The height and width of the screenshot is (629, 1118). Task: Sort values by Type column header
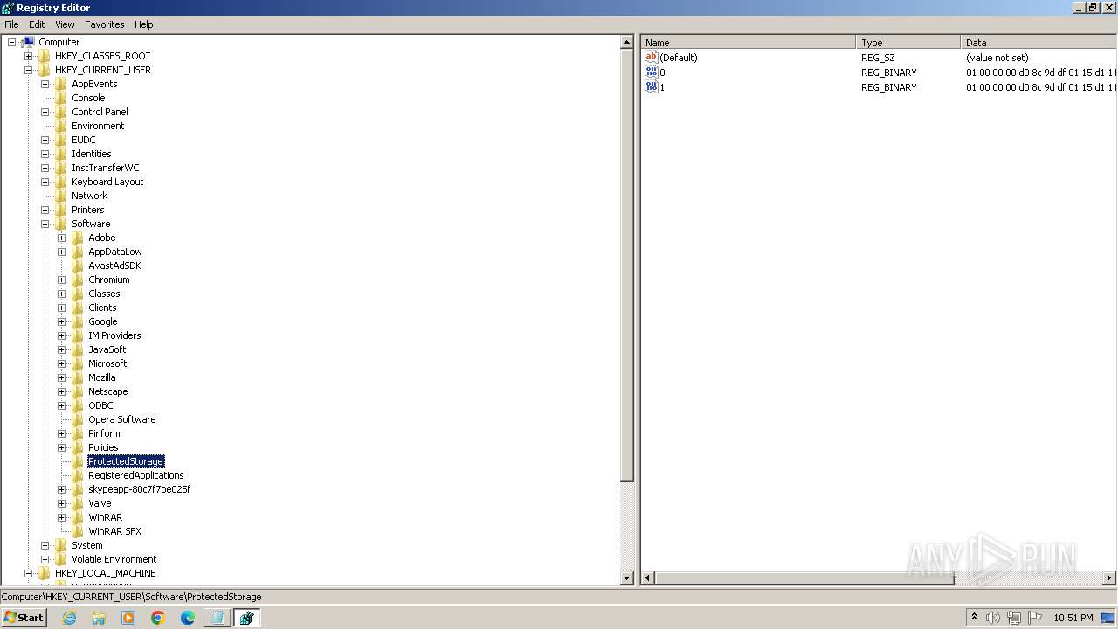coord(908,43)
